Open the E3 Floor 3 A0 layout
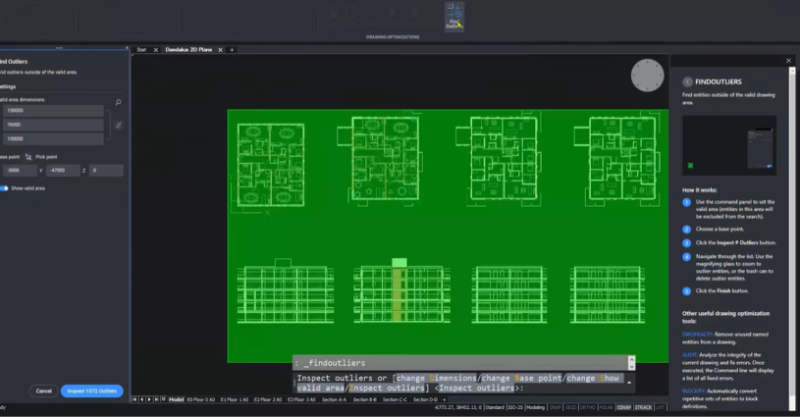Viewport: 800px width, 417px height. coord(301,399)
